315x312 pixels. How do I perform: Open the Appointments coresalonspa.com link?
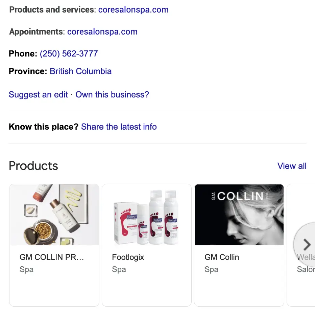pos(102,31)
